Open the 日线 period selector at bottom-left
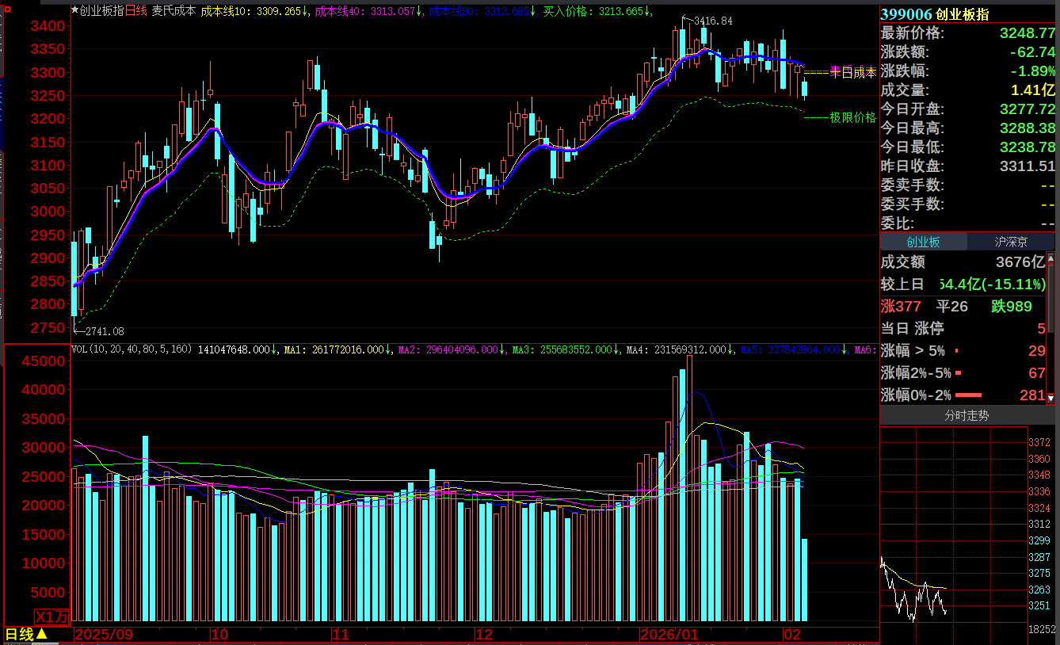 [x=19, y=635]
